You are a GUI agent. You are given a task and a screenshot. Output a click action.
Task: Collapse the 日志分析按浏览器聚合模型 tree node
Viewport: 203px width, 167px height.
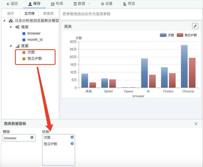pyautogui.click(x=4, y=21)
